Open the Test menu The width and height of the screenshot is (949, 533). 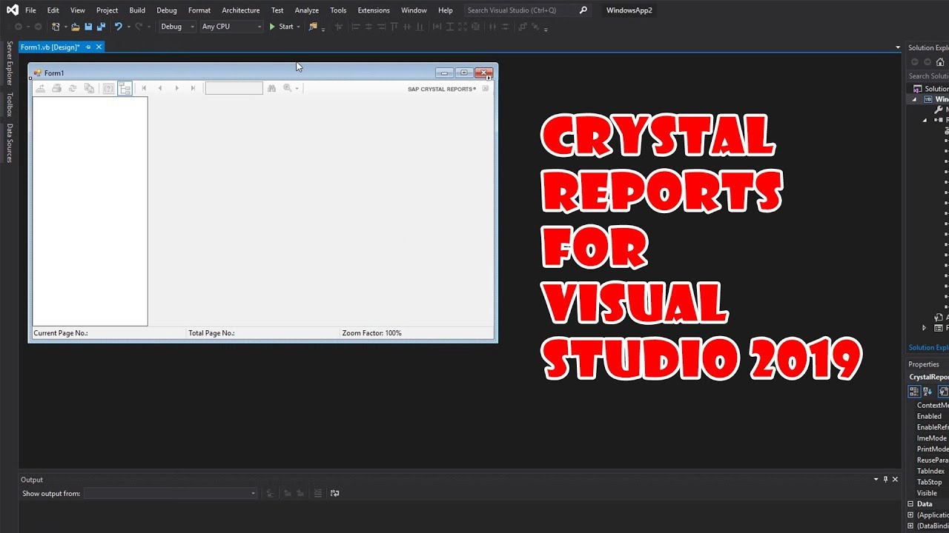(x=277, y=10)
